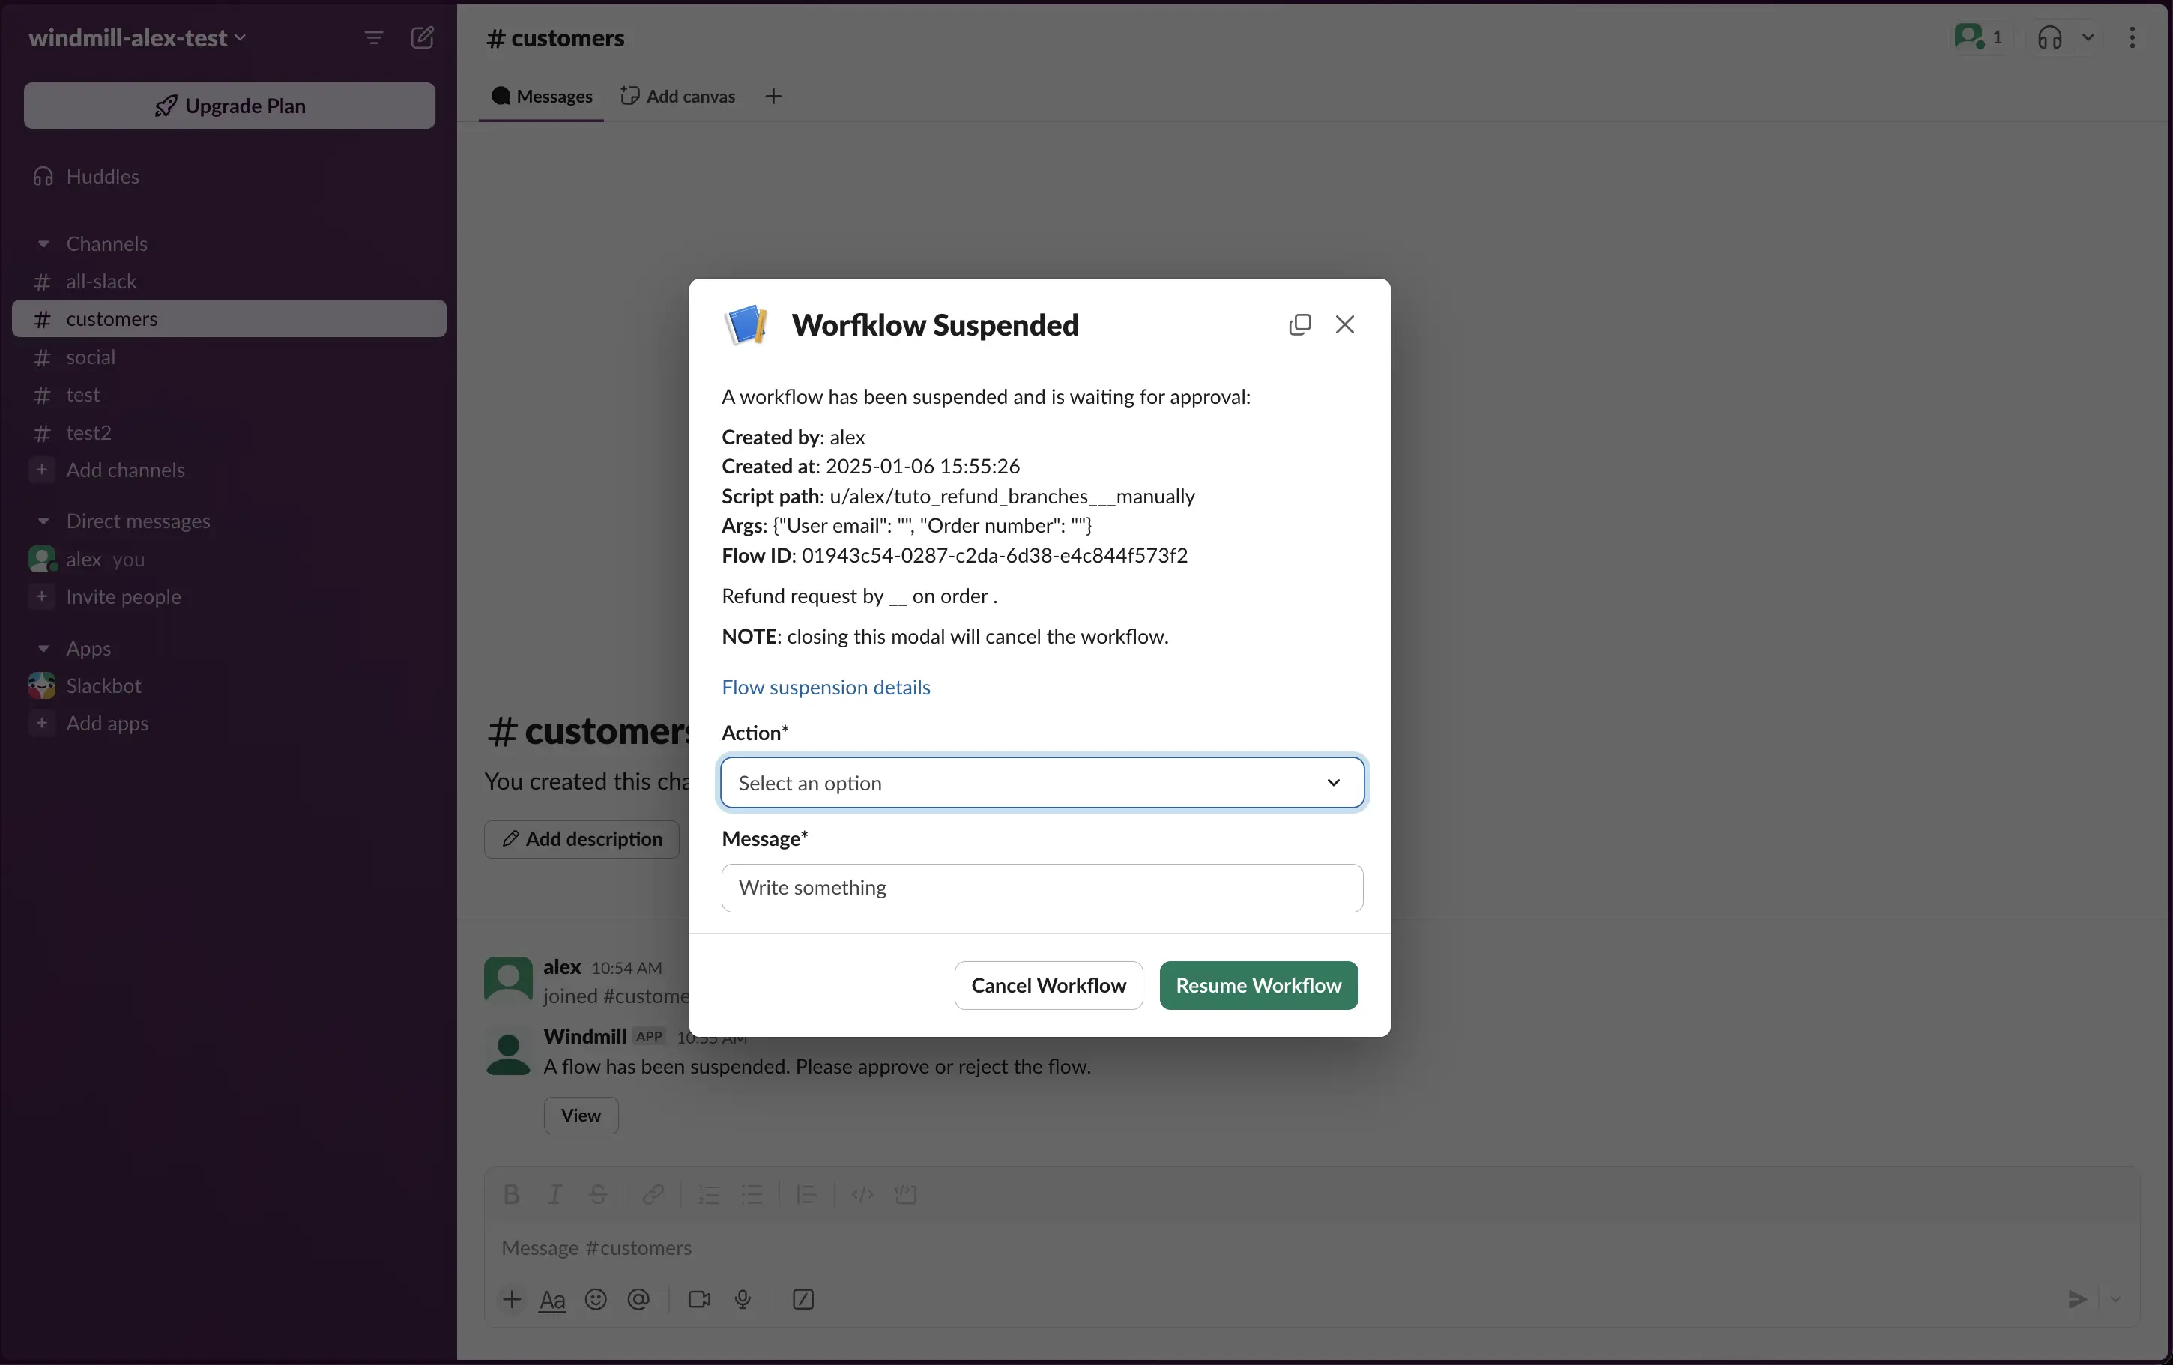The height and width of the screenshot is (1365, 2173).
Task: Run a shortcut with the slash icon
Action: [x=803, y=1299]
